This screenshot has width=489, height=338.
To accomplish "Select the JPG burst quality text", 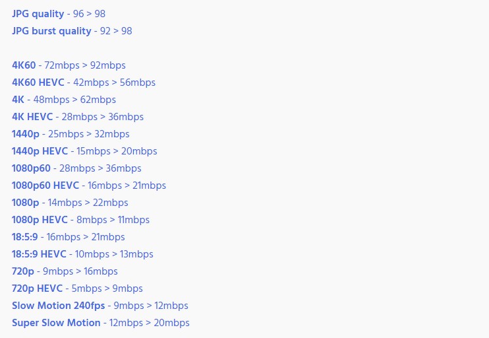I will click(x=51, y=31).
